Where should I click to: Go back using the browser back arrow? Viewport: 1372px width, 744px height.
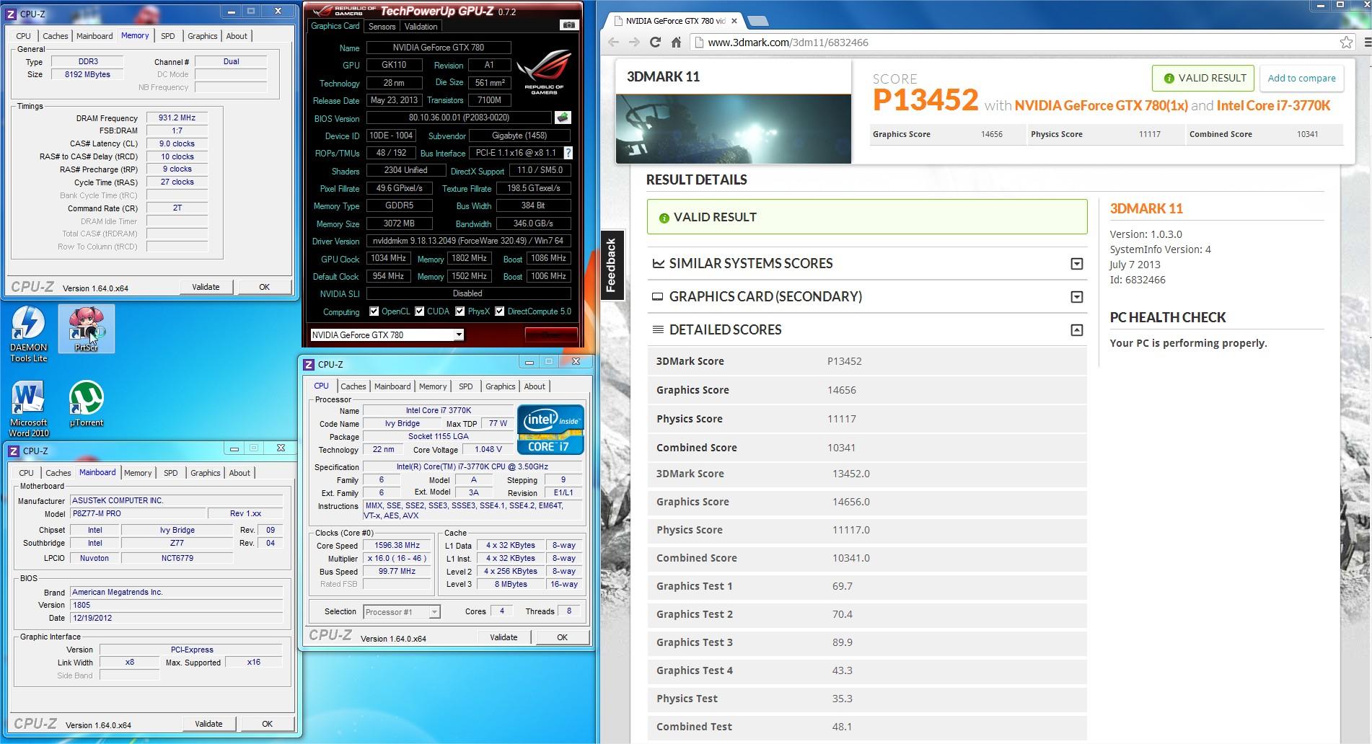coord(613,43)
